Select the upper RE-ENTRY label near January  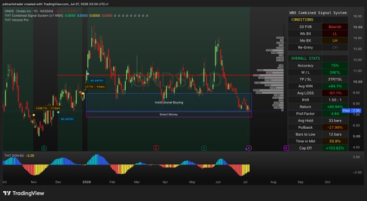(x=97, y=80)
